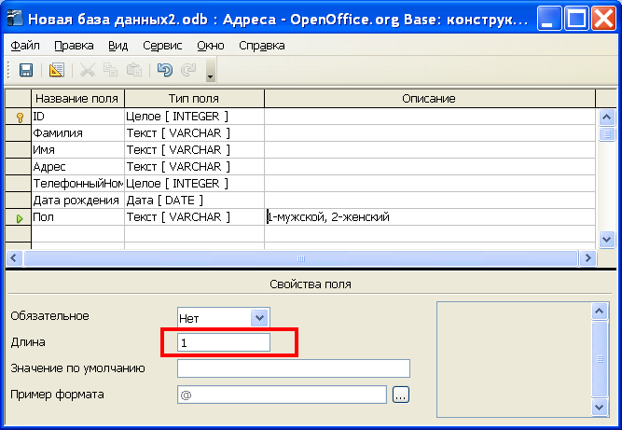
Task: Click the help panel scrollbar thumb
Action: (600, 359)
